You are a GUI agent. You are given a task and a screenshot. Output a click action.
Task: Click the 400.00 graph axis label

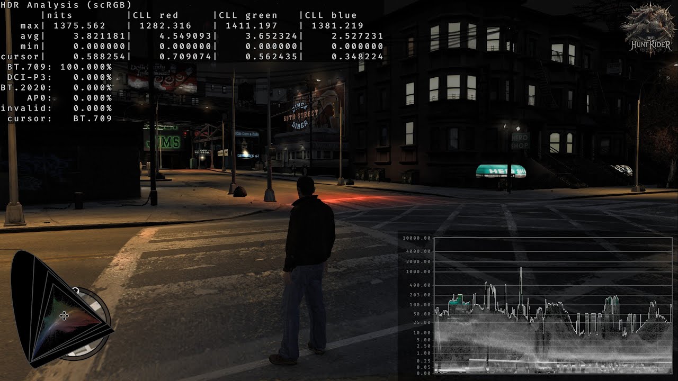420,285
